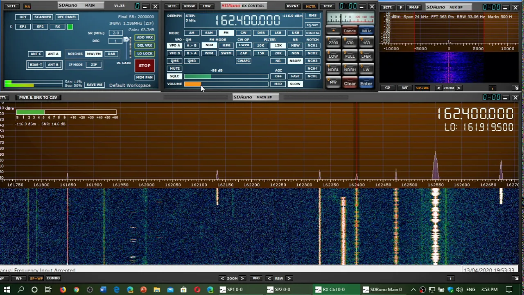
Task: Click the volume icon in the system tray
Action: pyautogui.click(x=459, y=290)
